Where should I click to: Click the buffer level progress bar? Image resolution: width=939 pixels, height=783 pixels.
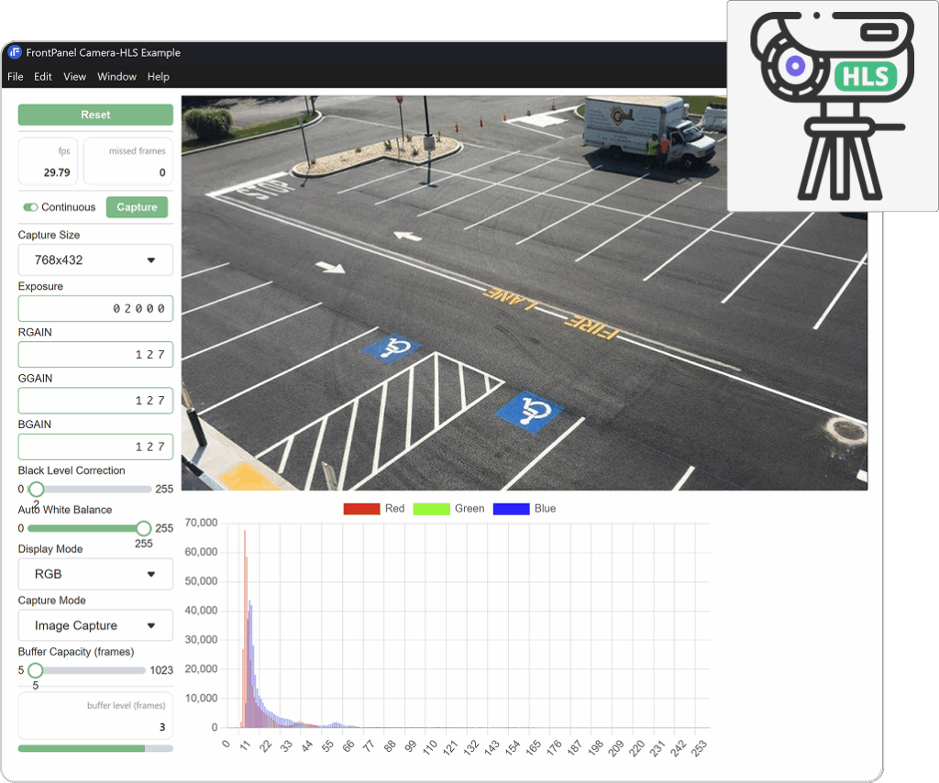(95, 748)
